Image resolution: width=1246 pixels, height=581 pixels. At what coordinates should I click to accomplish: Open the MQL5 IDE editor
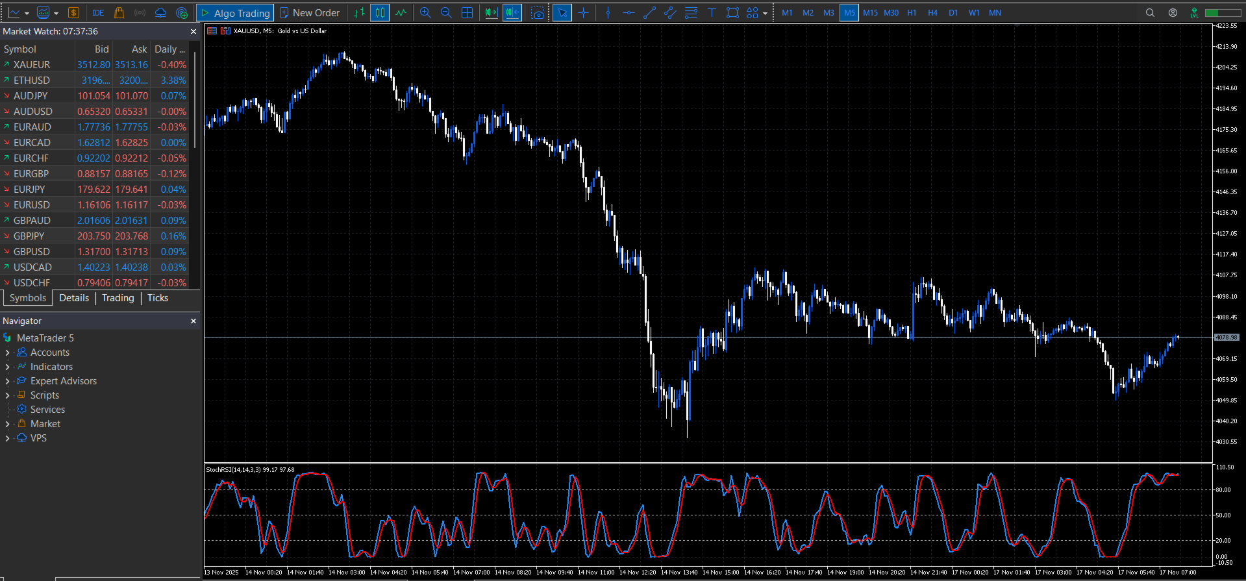pos(98,13)
